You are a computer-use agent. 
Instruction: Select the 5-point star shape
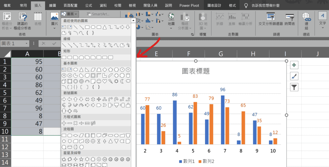pos(81,159)
